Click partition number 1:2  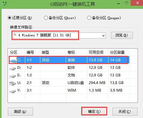(29, 68)
